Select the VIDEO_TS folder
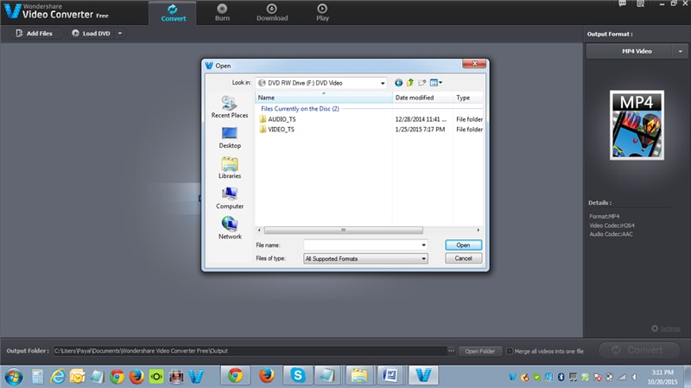Screen dimensions: 691x388 276,129
